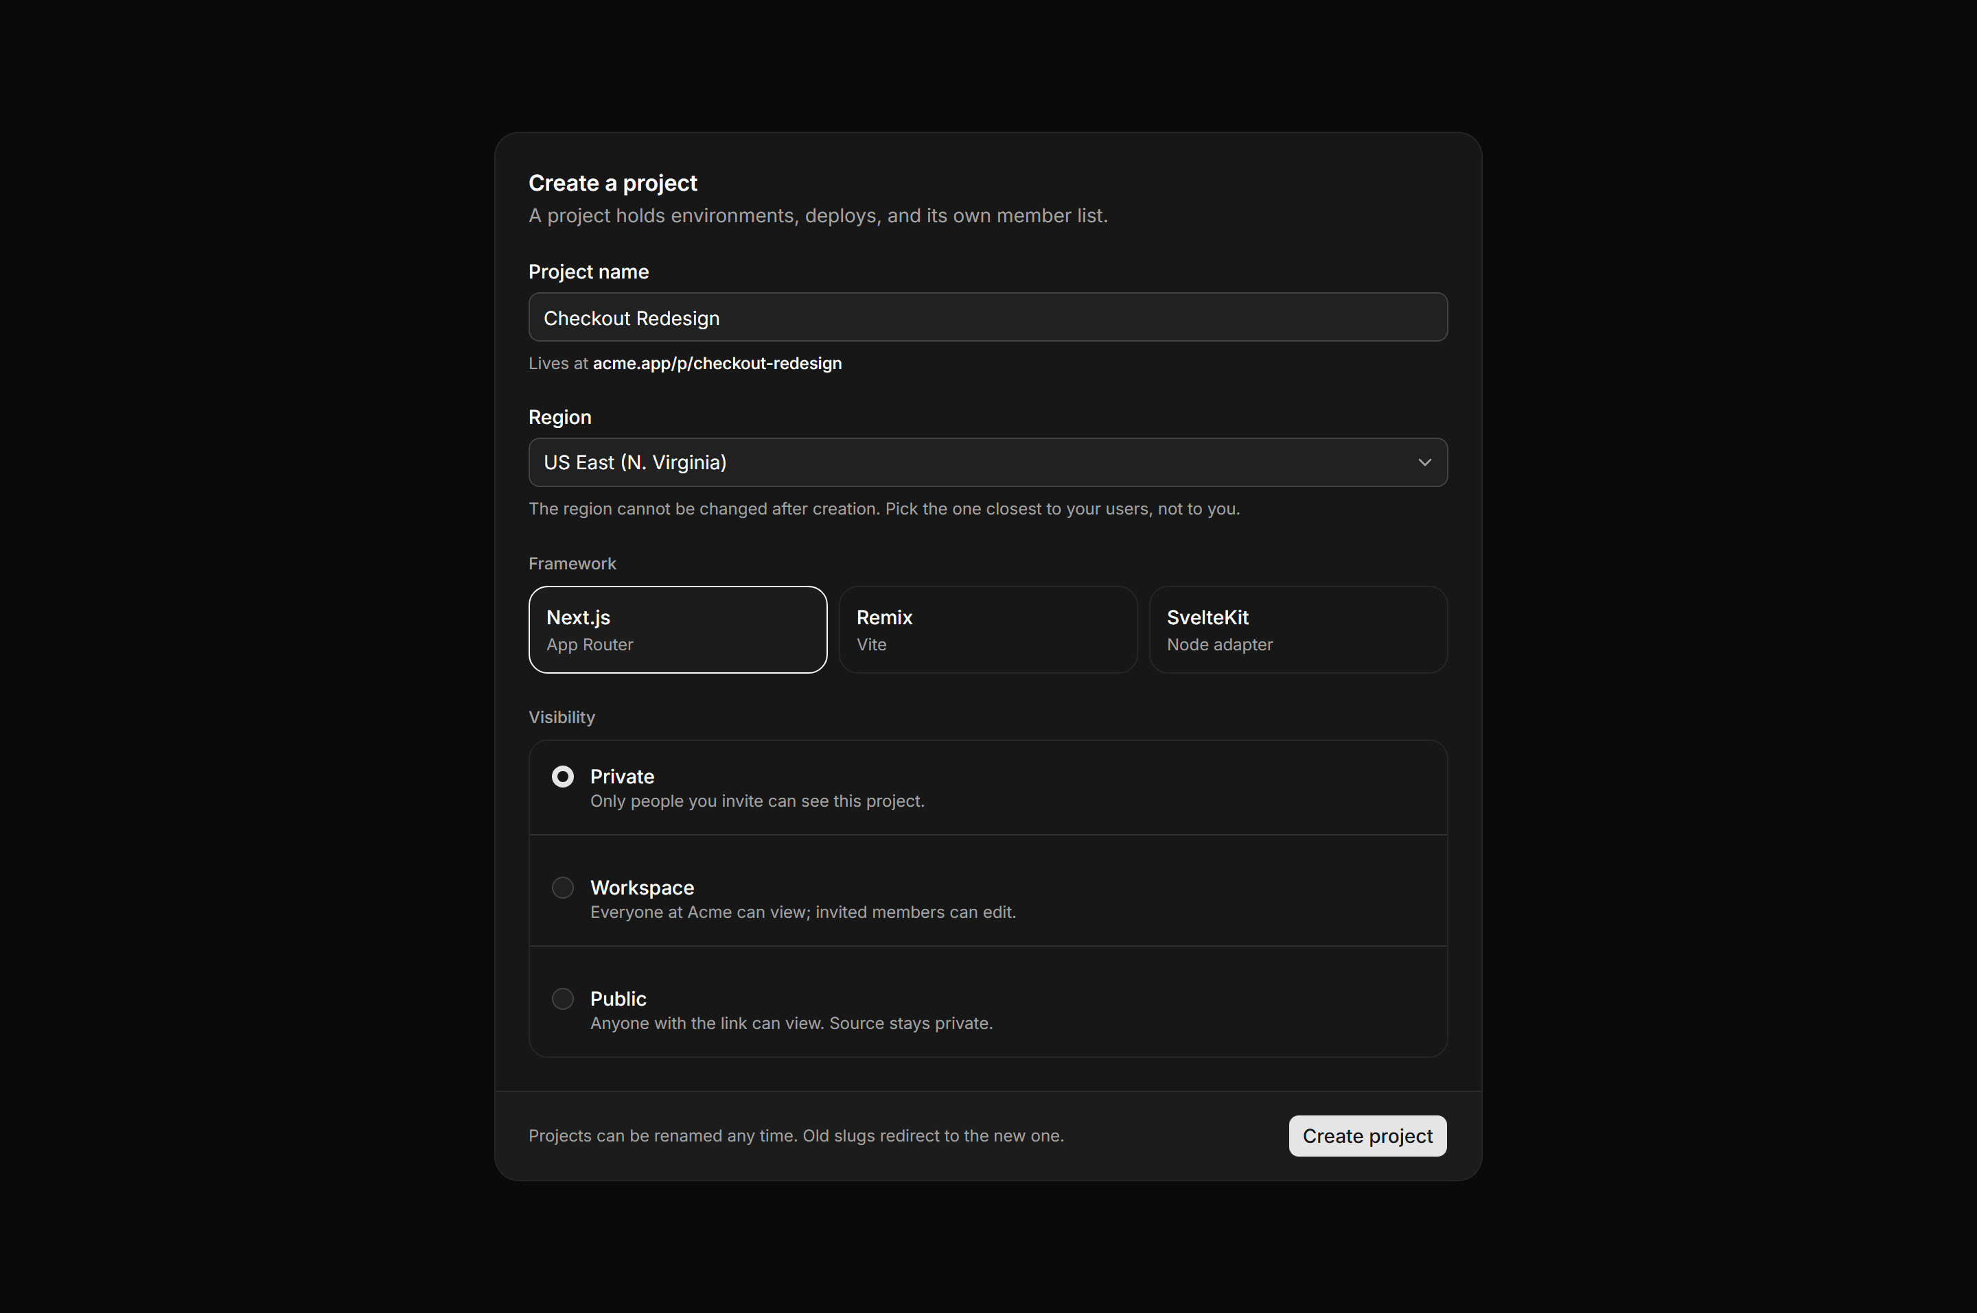Click the Region dropdown chevron arrow

point(1424,462)
